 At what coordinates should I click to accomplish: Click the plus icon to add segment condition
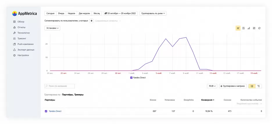(x=92, y=21)
